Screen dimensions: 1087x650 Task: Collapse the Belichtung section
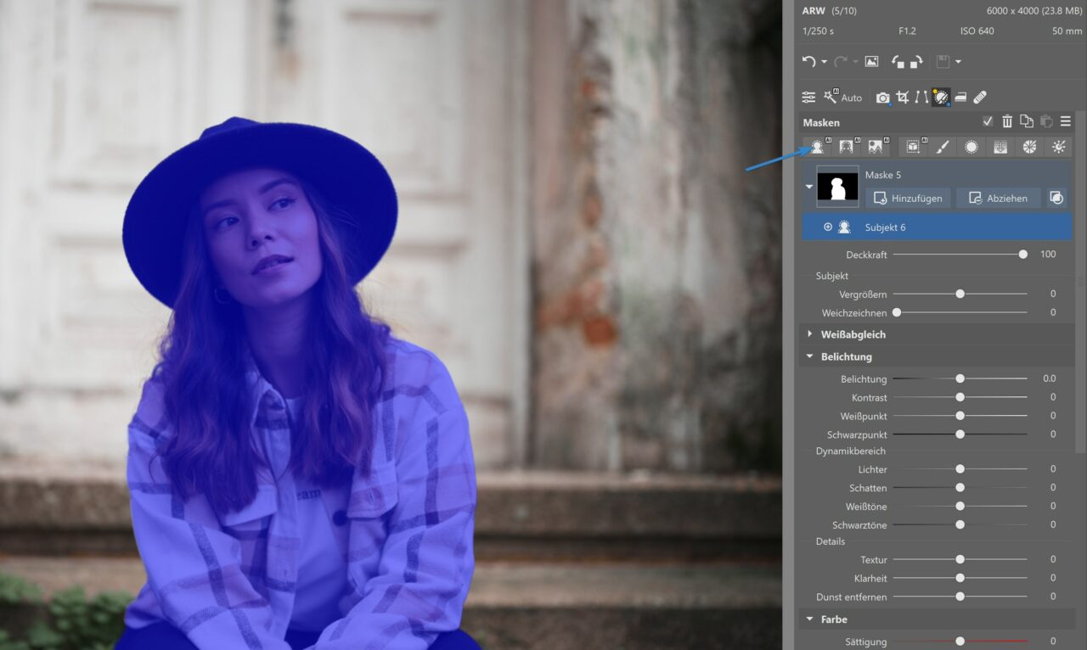point(810,356)
